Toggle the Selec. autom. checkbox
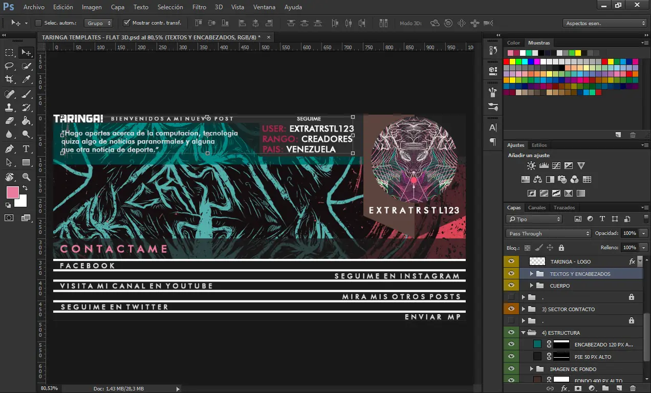Screen dimensions: 651x393 pyautogui.click(x=38, y=23)
